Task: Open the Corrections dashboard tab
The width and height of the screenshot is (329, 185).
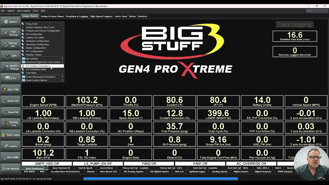Action: [x=106, y=168]
